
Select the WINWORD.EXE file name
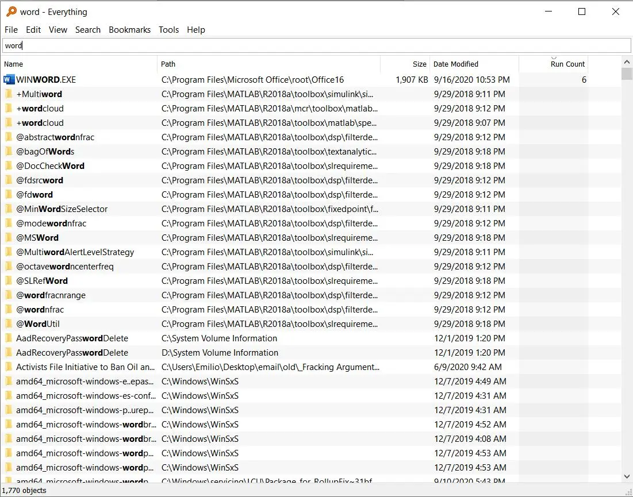click(46, 79)
